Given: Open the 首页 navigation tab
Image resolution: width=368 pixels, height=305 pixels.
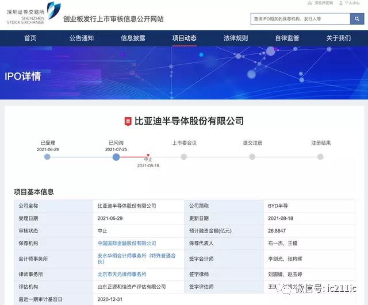Looking at the screenshot, I should [x=30, y=38].
